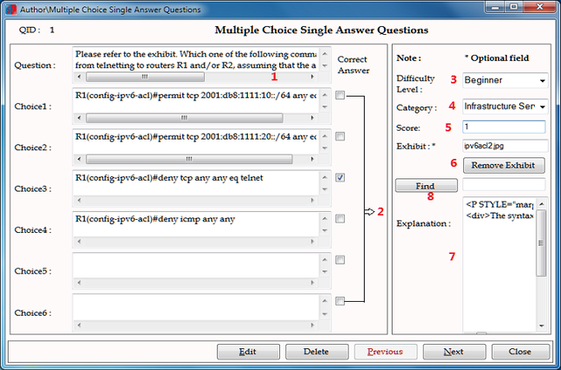Image resolution: width=561 pixels, height=370 pixels.
Task: Delete the current question
Action: click(x=317, y=352)
